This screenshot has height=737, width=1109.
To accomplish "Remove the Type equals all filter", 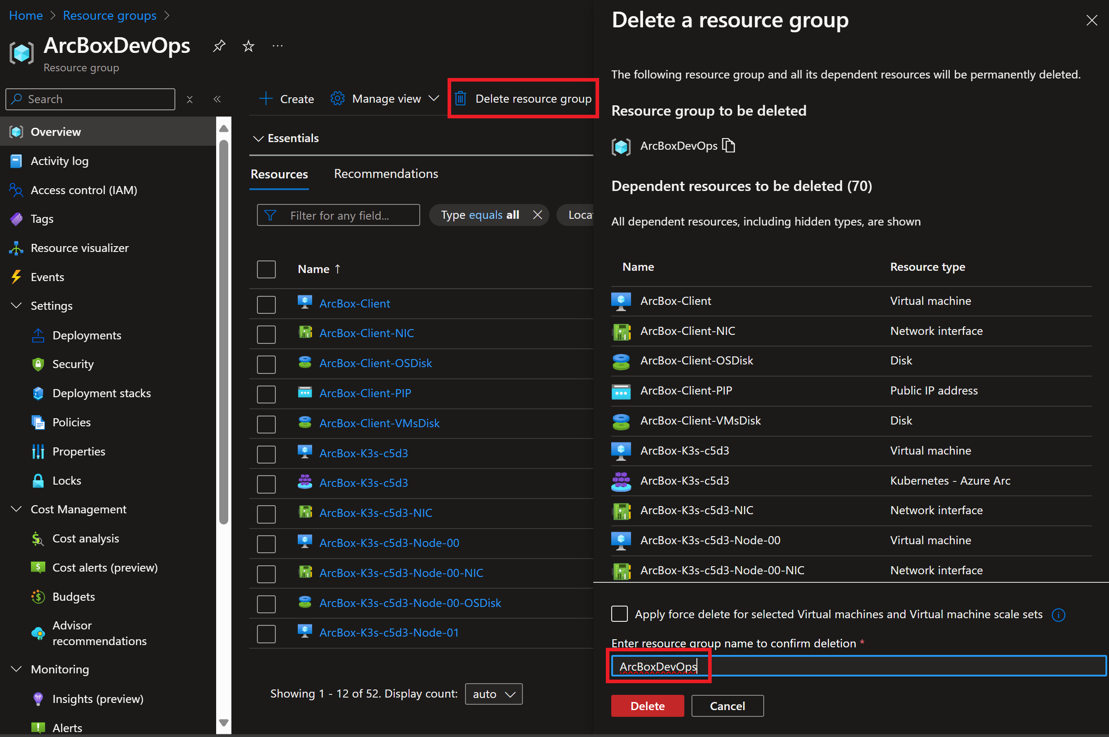I will click(537, 215).
